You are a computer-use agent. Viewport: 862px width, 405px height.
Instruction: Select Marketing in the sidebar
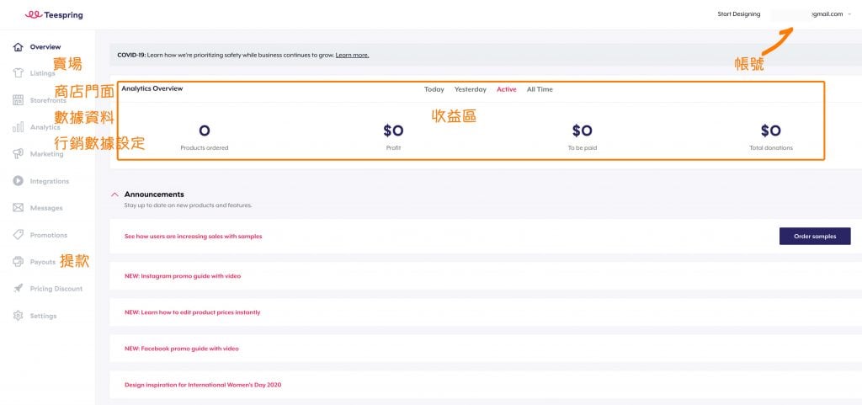click(x=46, y=154)
